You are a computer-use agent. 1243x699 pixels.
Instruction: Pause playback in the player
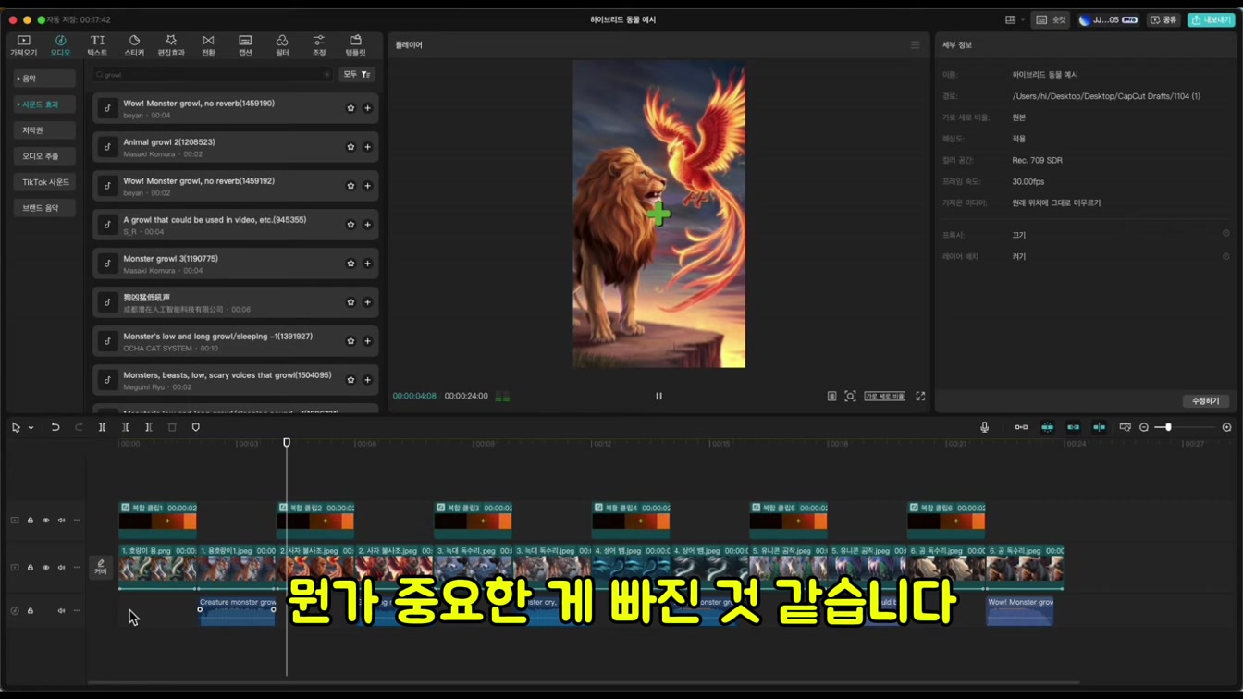658,396
